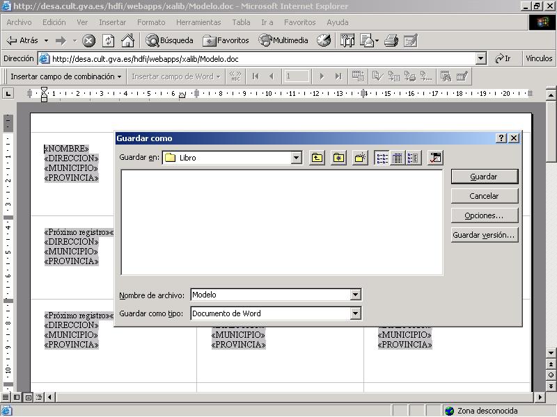
Task: Expand the 'Guardar como tipo' dropdown
Action: pos(356,313)
